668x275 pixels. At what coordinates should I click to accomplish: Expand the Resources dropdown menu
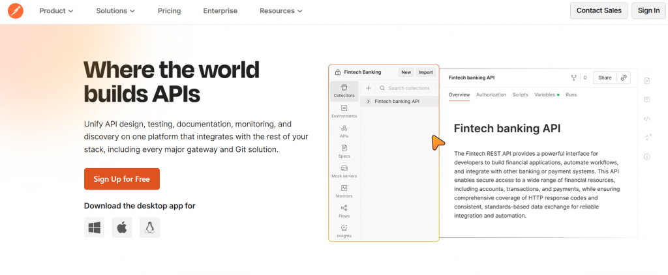click(x=281, y=11)
